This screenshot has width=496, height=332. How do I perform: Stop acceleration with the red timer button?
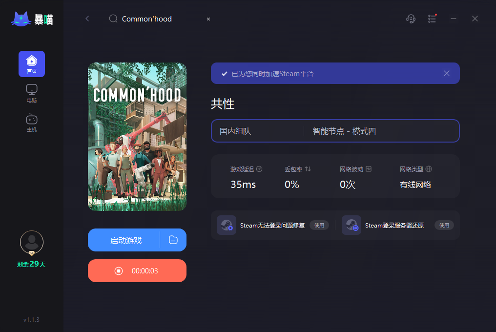(137, 271)
